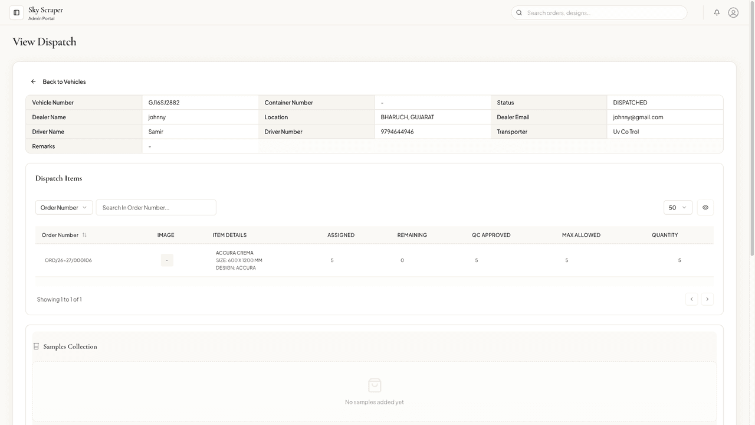Click Vehicle Number label

coord(53,103)
